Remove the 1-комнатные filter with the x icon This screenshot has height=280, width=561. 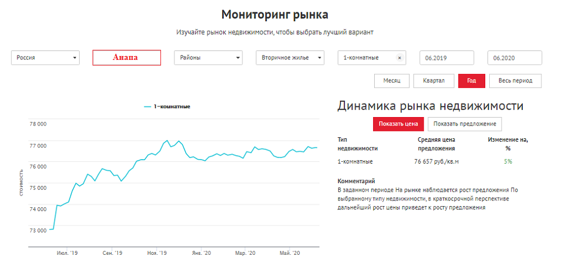[399, 58]
